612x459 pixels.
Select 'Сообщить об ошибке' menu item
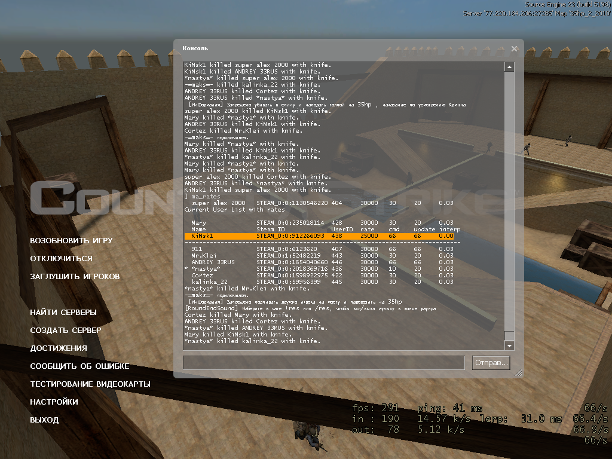coord(79,366)
